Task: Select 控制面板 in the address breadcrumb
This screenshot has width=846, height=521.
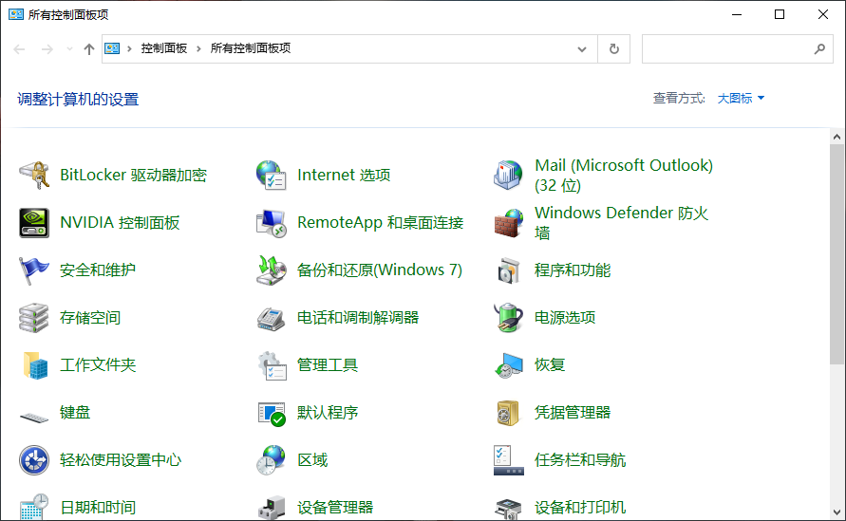Action: coord(164,48)
